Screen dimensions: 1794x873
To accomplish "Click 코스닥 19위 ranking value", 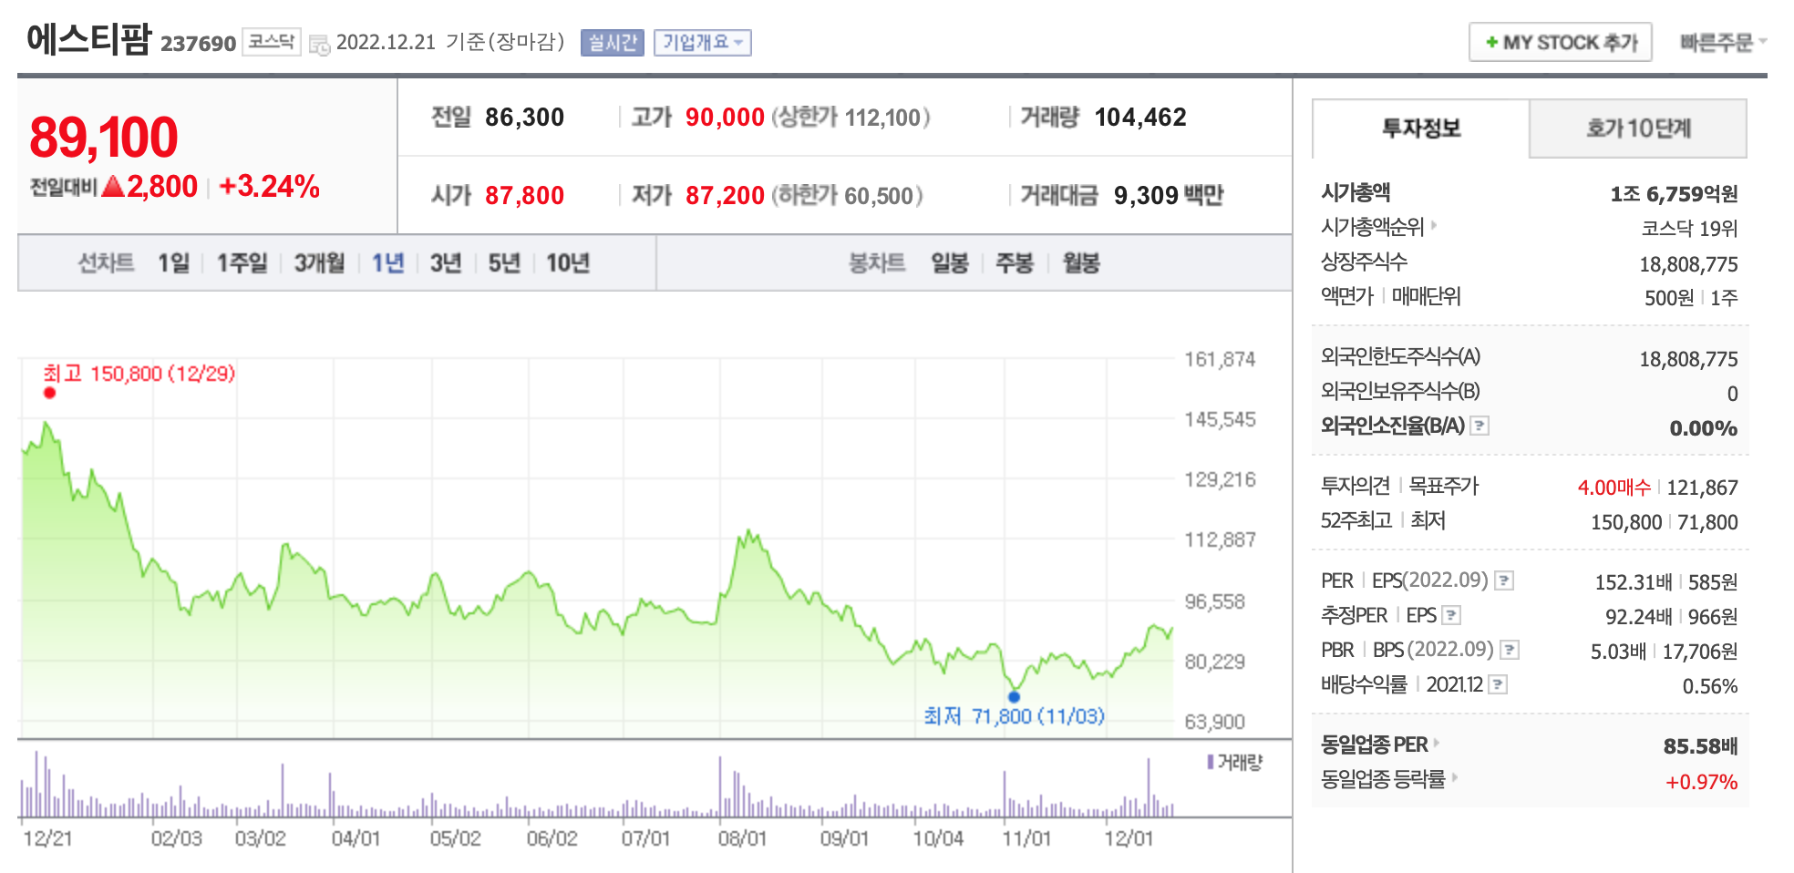I will pos(1689,229).
